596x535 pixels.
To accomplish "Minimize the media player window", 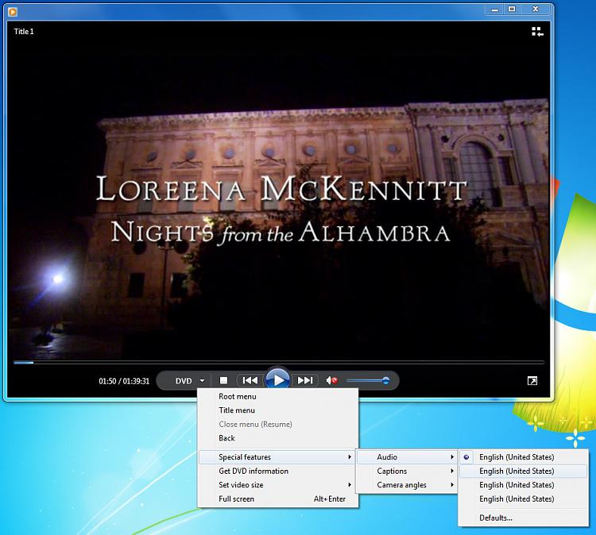I will (x=495, y=10).
